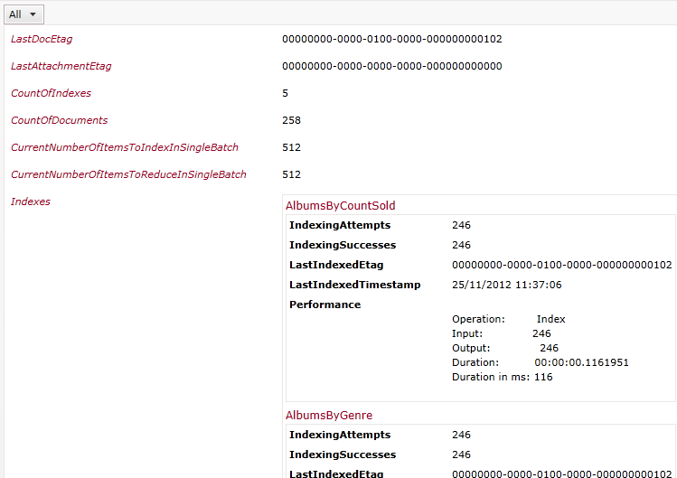The width and height of the screenshot is (677, 478).
Task: Click IndexingSuccesses value 246 in AlbumsByCountSold
Action: pos(461,245)
